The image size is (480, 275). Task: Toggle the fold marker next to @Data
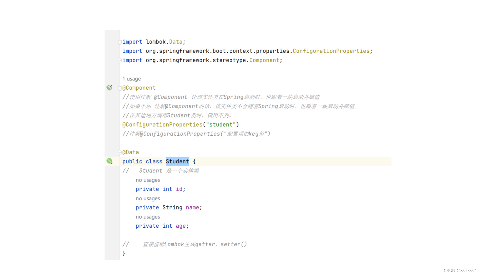[x=120, y=152]
